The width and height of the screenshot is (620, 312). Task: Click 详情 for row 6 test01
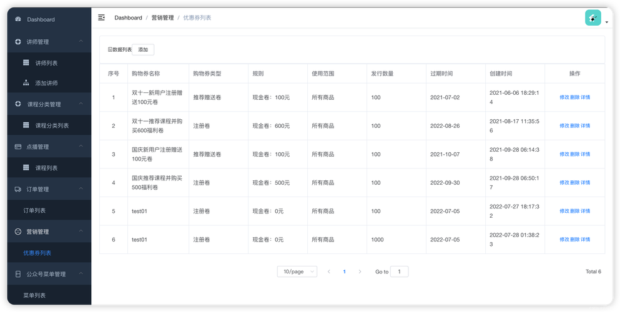point(585,240)
